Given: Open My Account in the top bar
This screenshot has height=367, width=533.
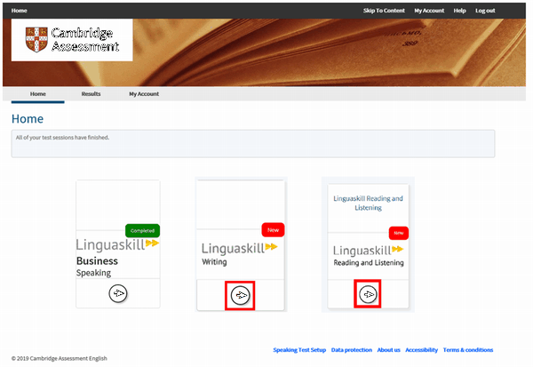Looking at the screenshot, I should [429, 11].
